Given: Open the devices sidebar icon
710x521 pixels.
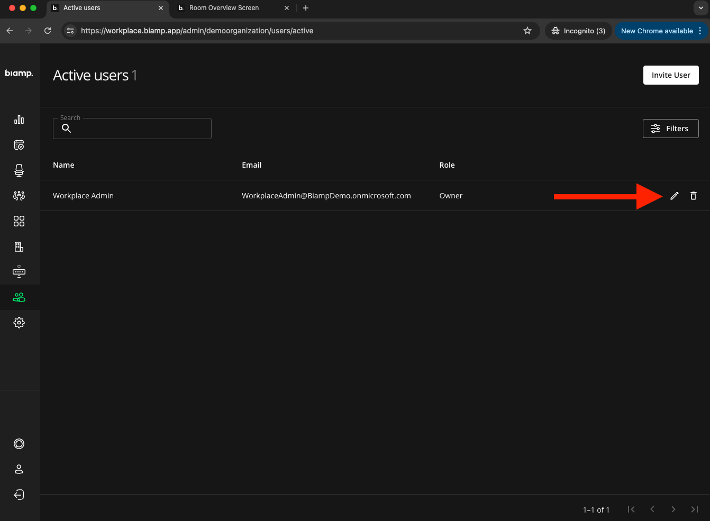Looking at the screenshot, I should click(19, 271).
